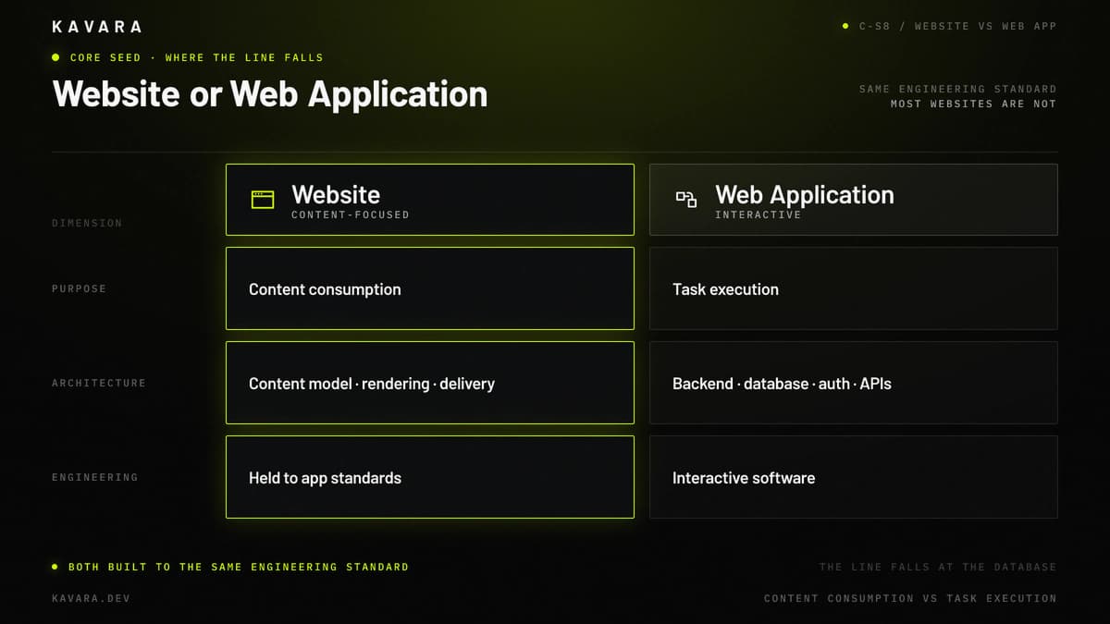Click the browser window icon beside Website
This screenshot has height=624, width=1110.
pyautogui.click(x=263, y=200)
